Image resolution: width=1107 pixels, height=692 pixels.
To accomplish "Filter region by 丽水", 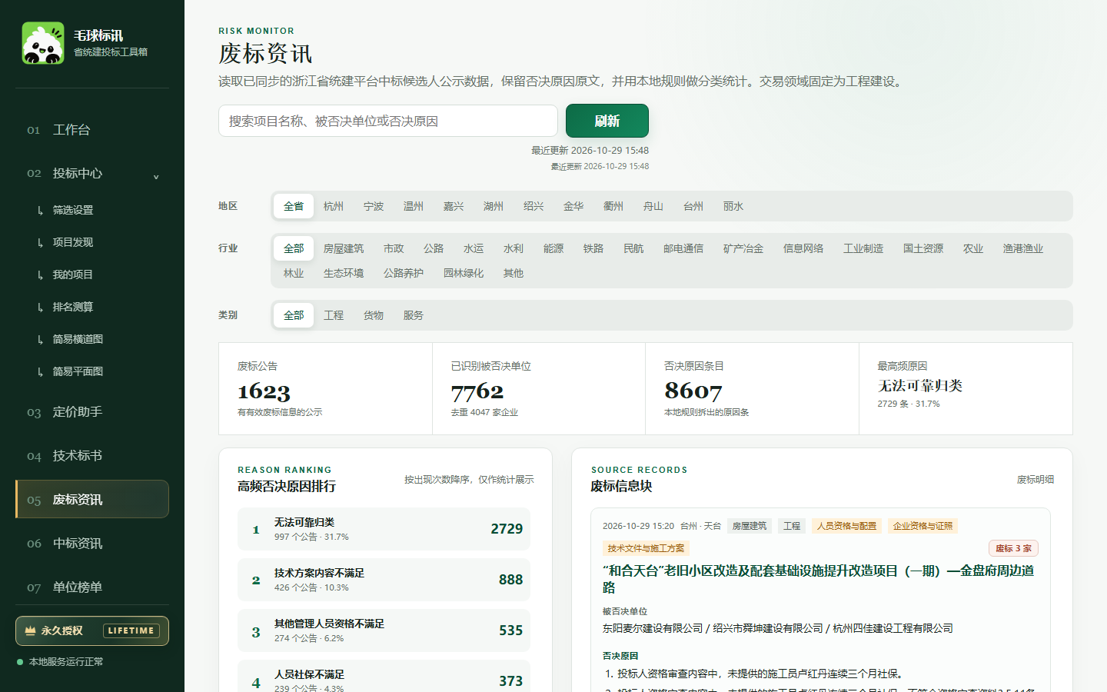I will [733, 206].
